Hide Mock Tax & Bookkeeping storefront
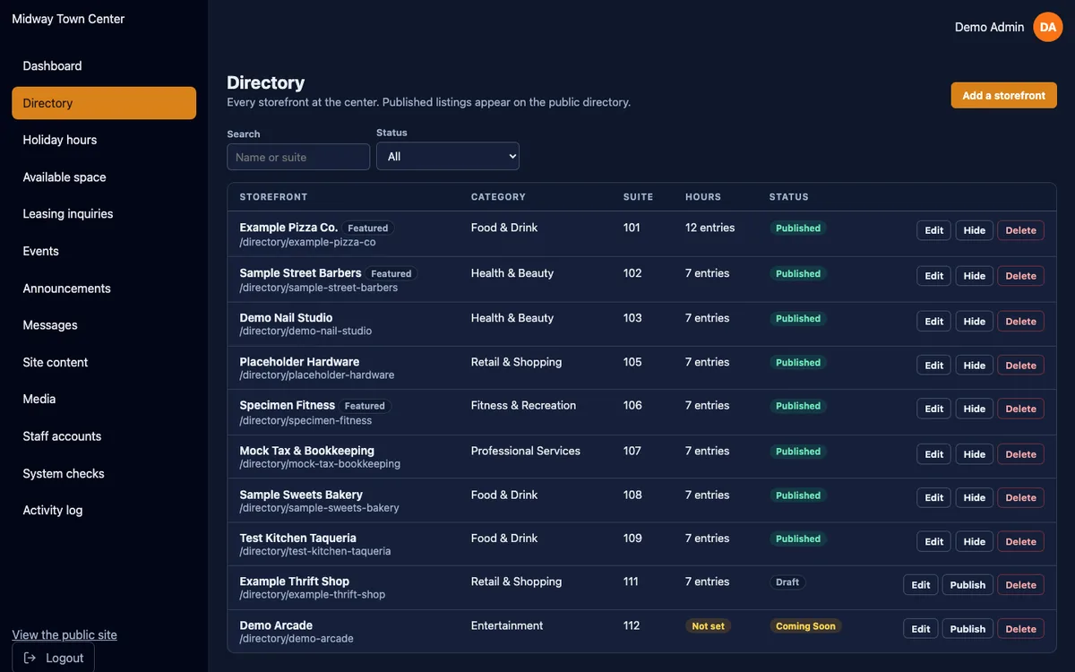1075x672 pixels. point(975,454)
